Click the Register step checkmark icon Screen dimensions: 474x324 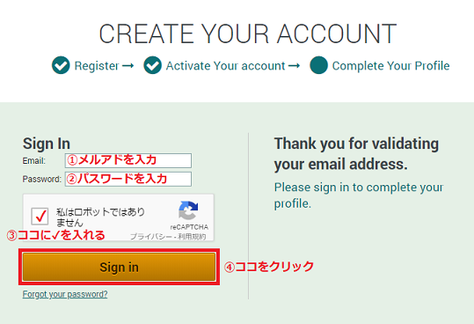61,65
